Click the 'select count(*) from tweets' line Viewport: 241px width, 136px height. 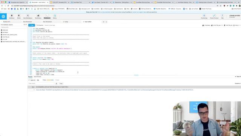tap(42, 58)
